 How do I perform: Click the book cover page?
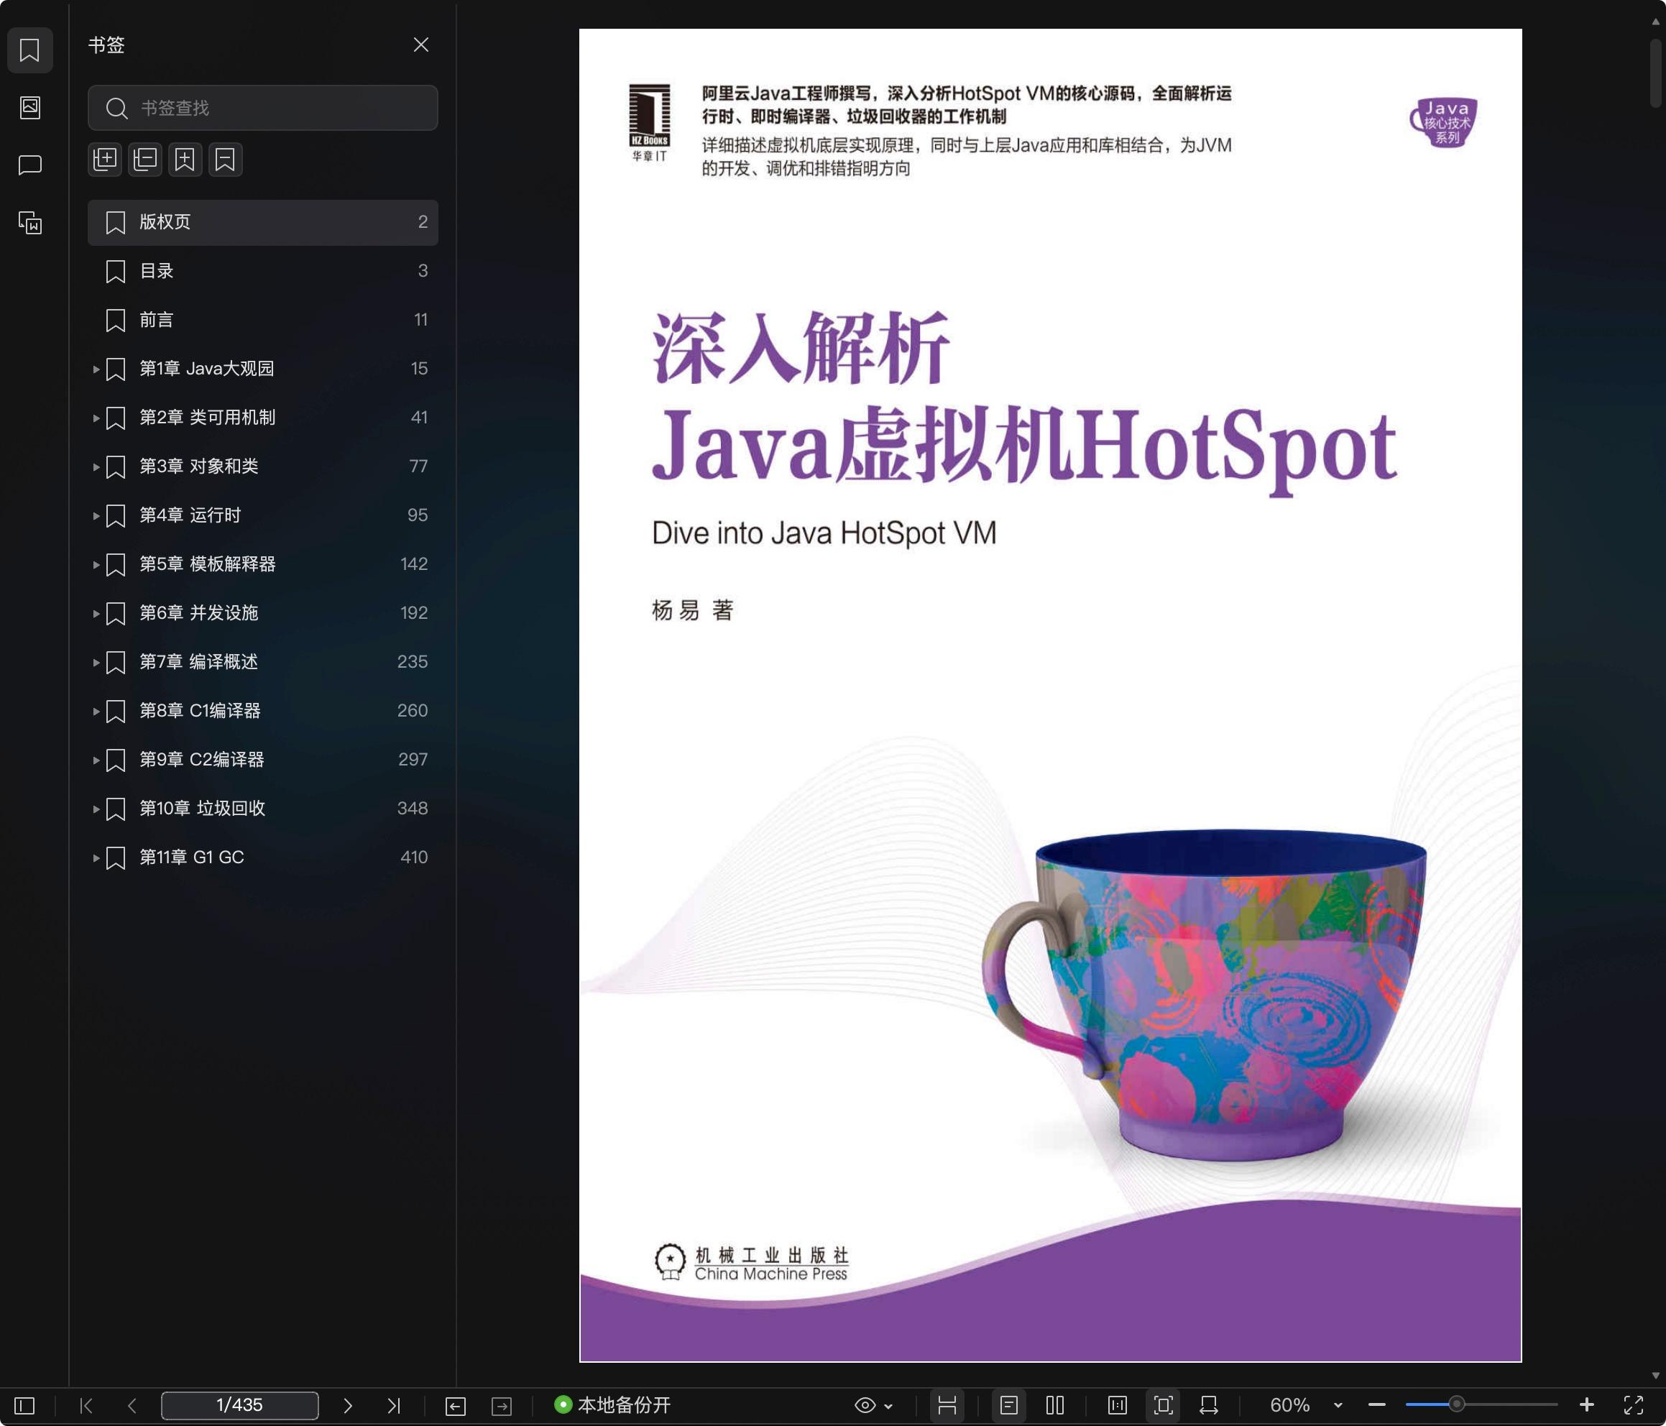(x=1050, y=695)
